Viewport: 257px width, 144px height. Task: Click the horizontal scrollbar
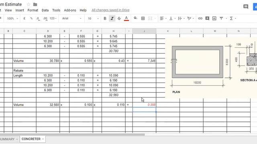pyautogui.click(x=72, y=135)
